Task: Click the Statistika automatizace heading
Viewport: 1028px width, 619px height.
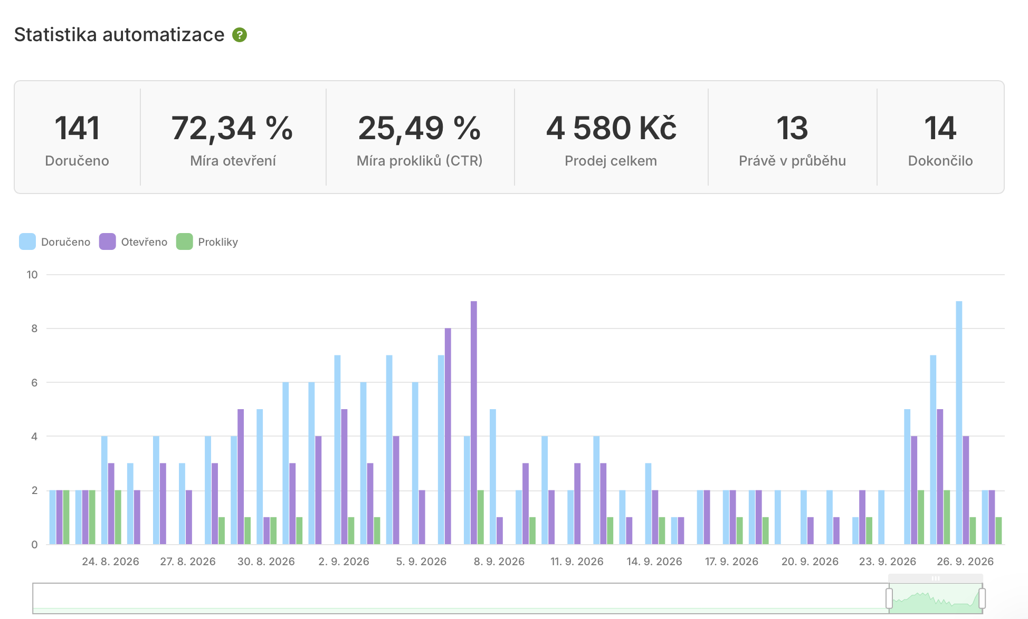Action: tap(119, 35)
